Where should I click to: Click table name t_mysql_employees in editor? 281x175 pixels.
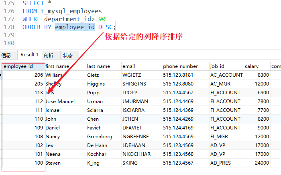coord(71,11)
